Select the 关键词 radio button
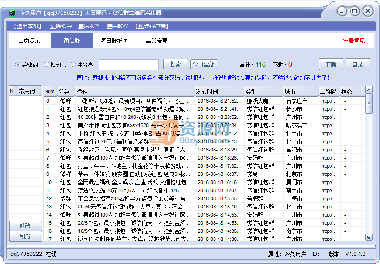This screenshot has height=264, width=380. click(x=18, y=65)
